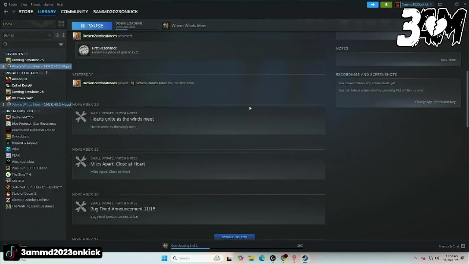Click the recent activity clock icon in sidebar
This screenshot has width=469, height=264.
point(57,35)
